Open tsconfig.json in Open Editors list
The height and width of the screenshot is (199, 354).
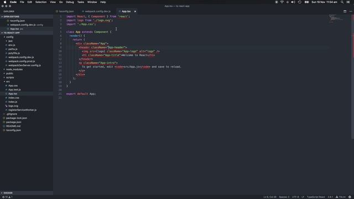(27, 20)
